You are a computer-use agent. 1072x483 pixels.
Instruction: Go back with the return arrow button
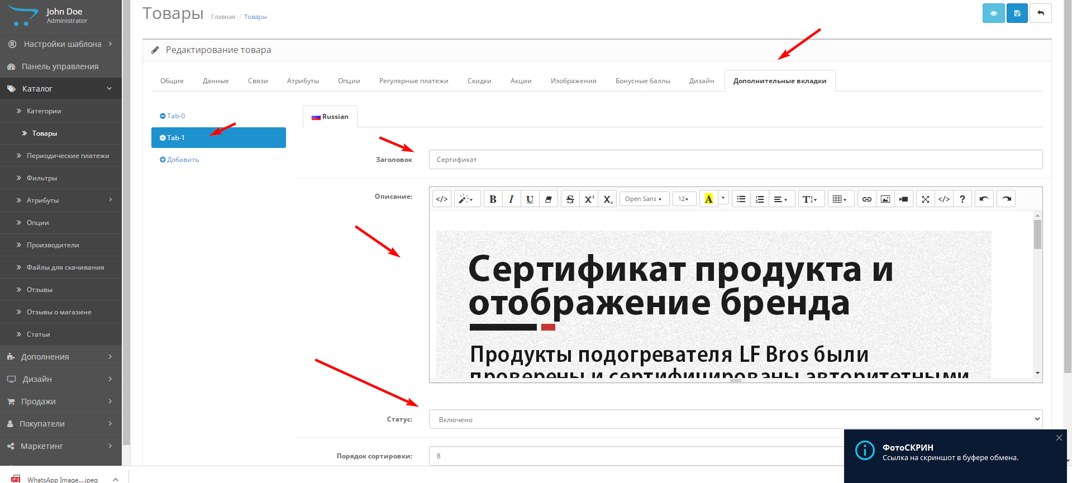[x=1041, y=13]
